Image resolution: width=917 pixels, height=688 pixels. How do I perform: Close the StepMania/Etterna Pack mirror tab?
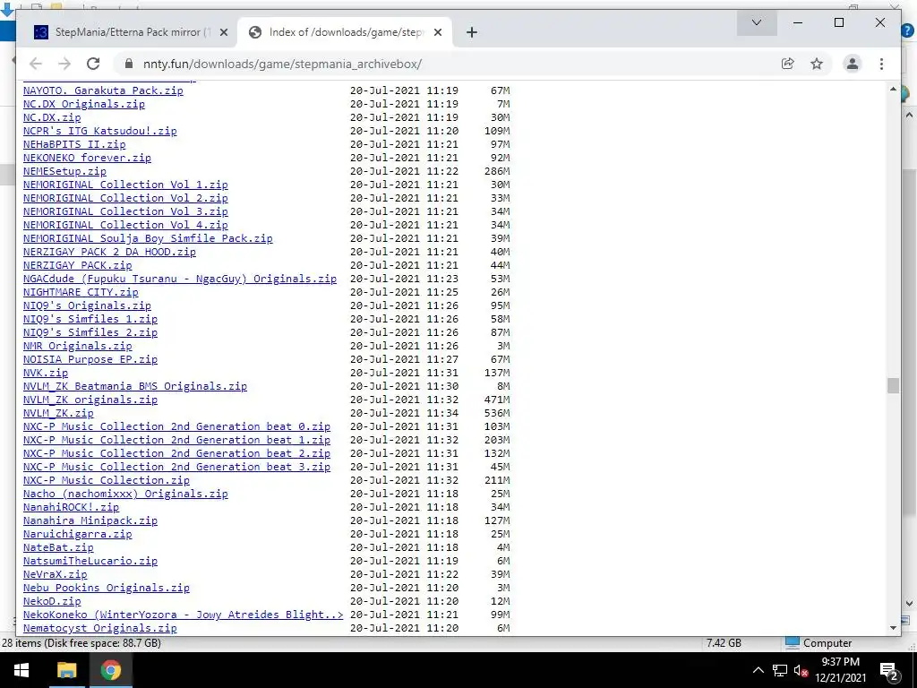pos(223,32)
